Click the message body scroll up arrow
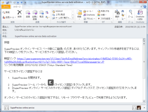This screenshot has width=148, height=112. click(x=144, y=43)
